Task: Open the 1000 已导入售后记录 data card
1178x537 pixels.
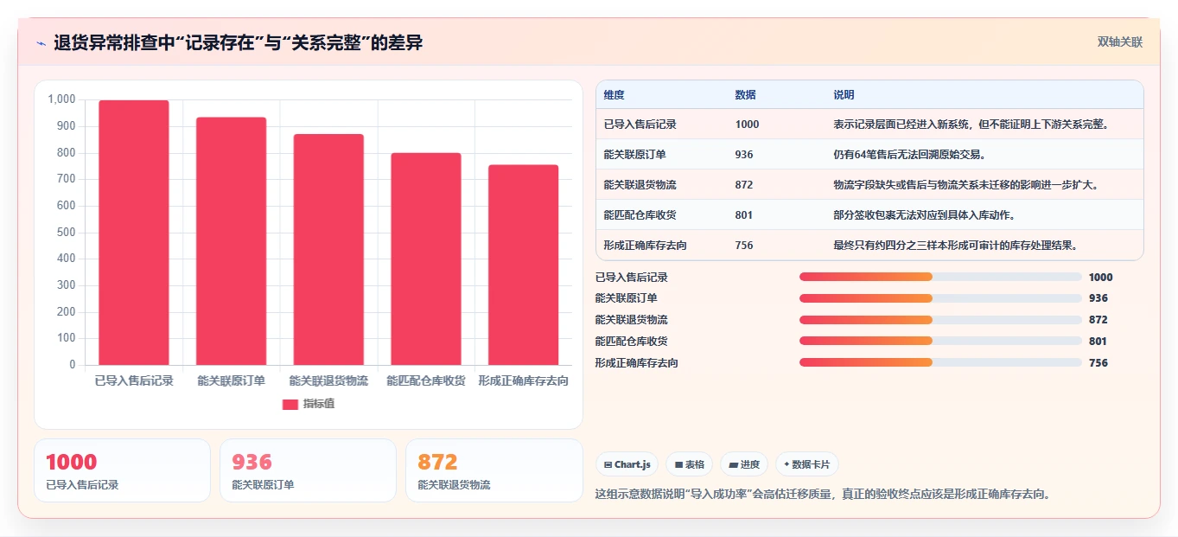Action: tap(122, 470)
